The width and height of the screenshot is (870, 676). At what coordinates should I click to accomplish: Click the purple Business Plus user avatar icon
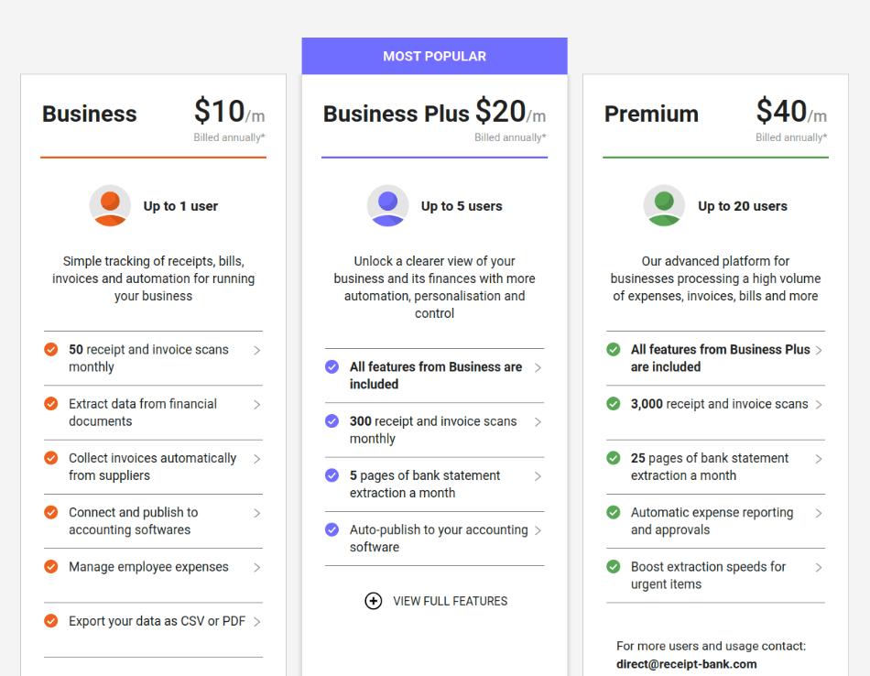point(388,206)
